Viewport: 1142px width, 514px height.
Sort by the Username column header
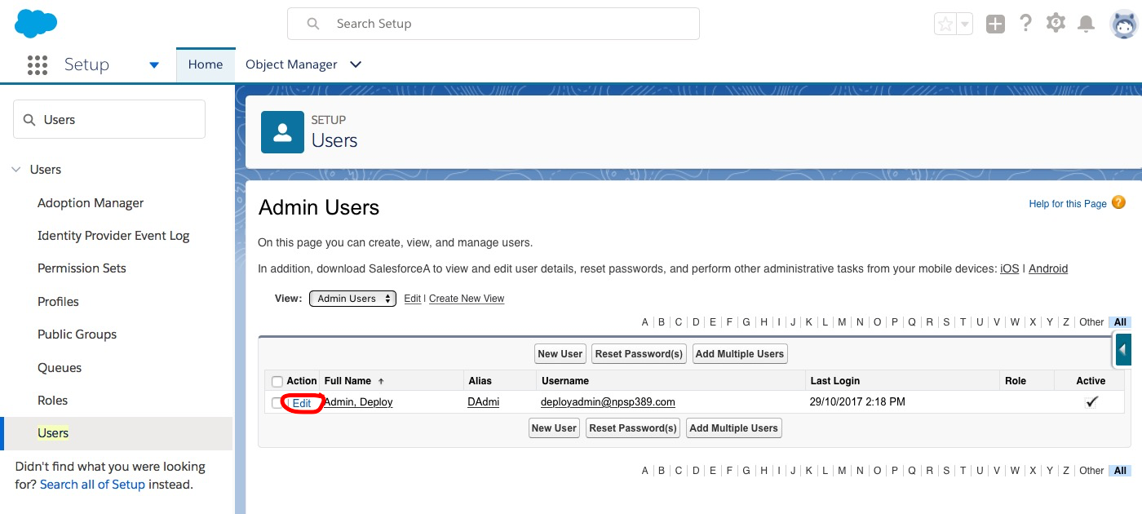(564, 381)
